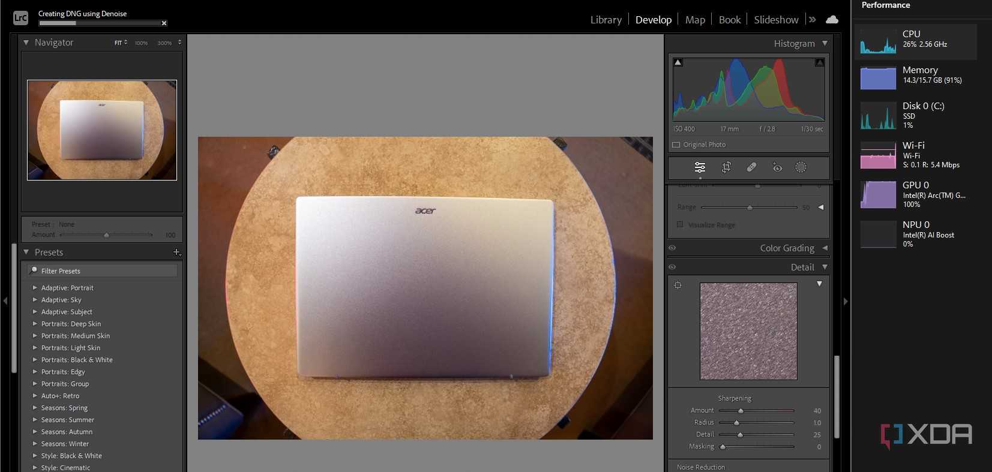Click the Sharpening Amount slider handle
The width and height of the screenshot is (992, 472).
[x=741, y=411]
